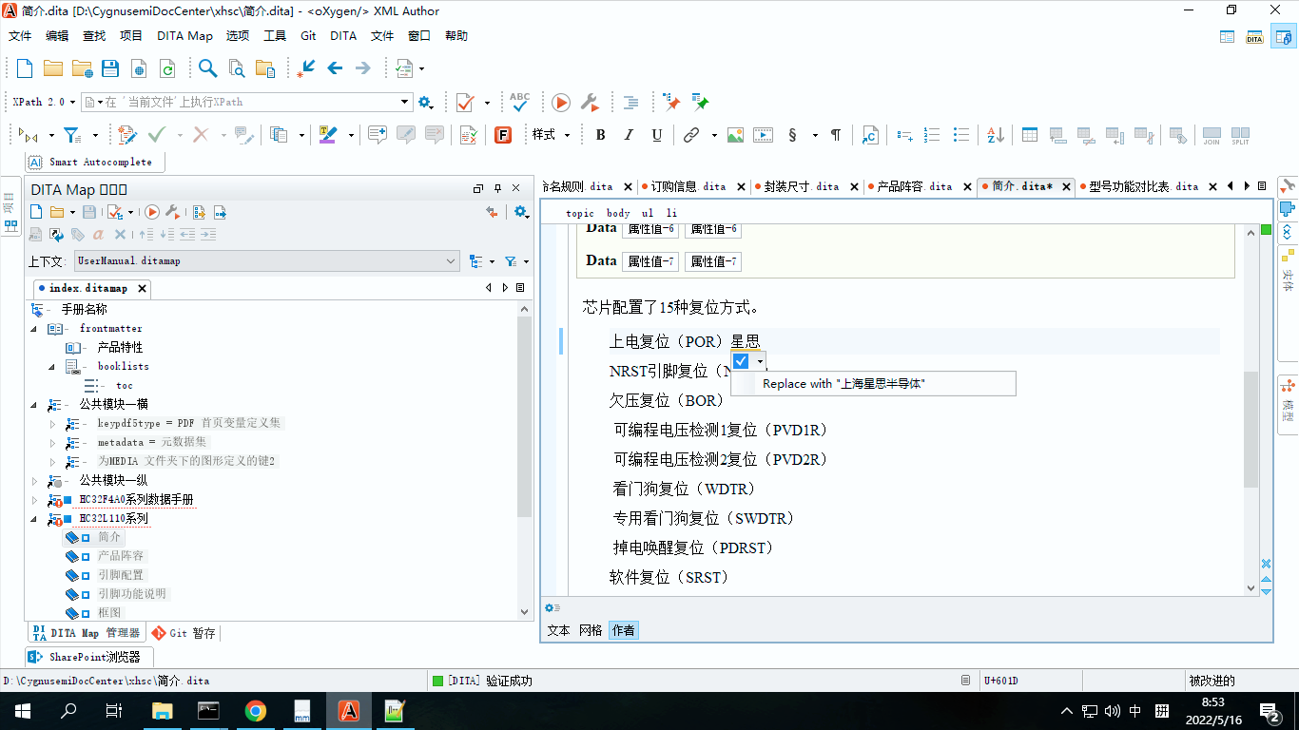Screen dimensions: 1299x730
Task: Click the Save (floppy disk) toolbar icon
Action: click(110, 68)
